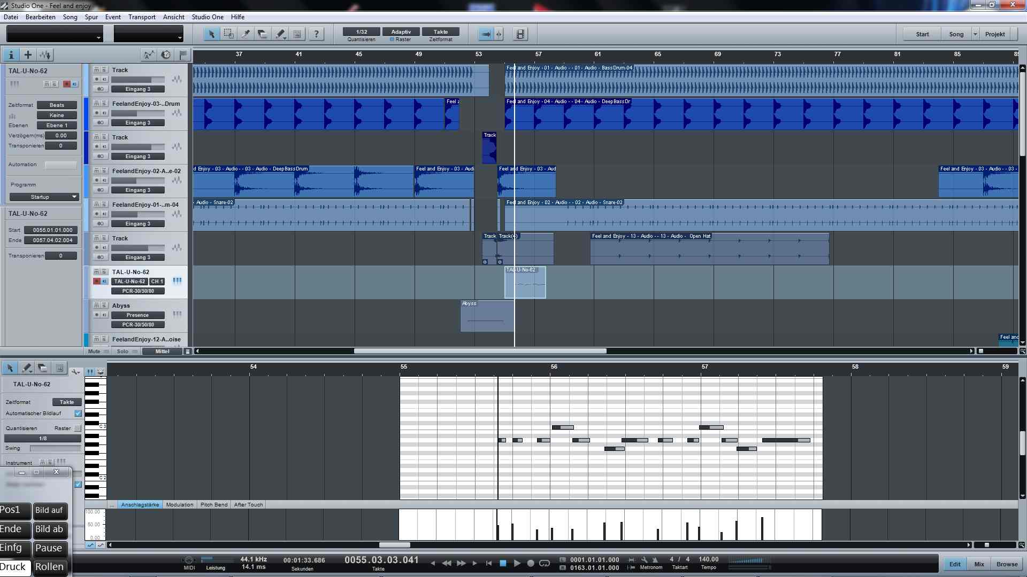Open the Ansicht menu
The height and width of the screenshot is (577, 1027).
coord(174,17)
